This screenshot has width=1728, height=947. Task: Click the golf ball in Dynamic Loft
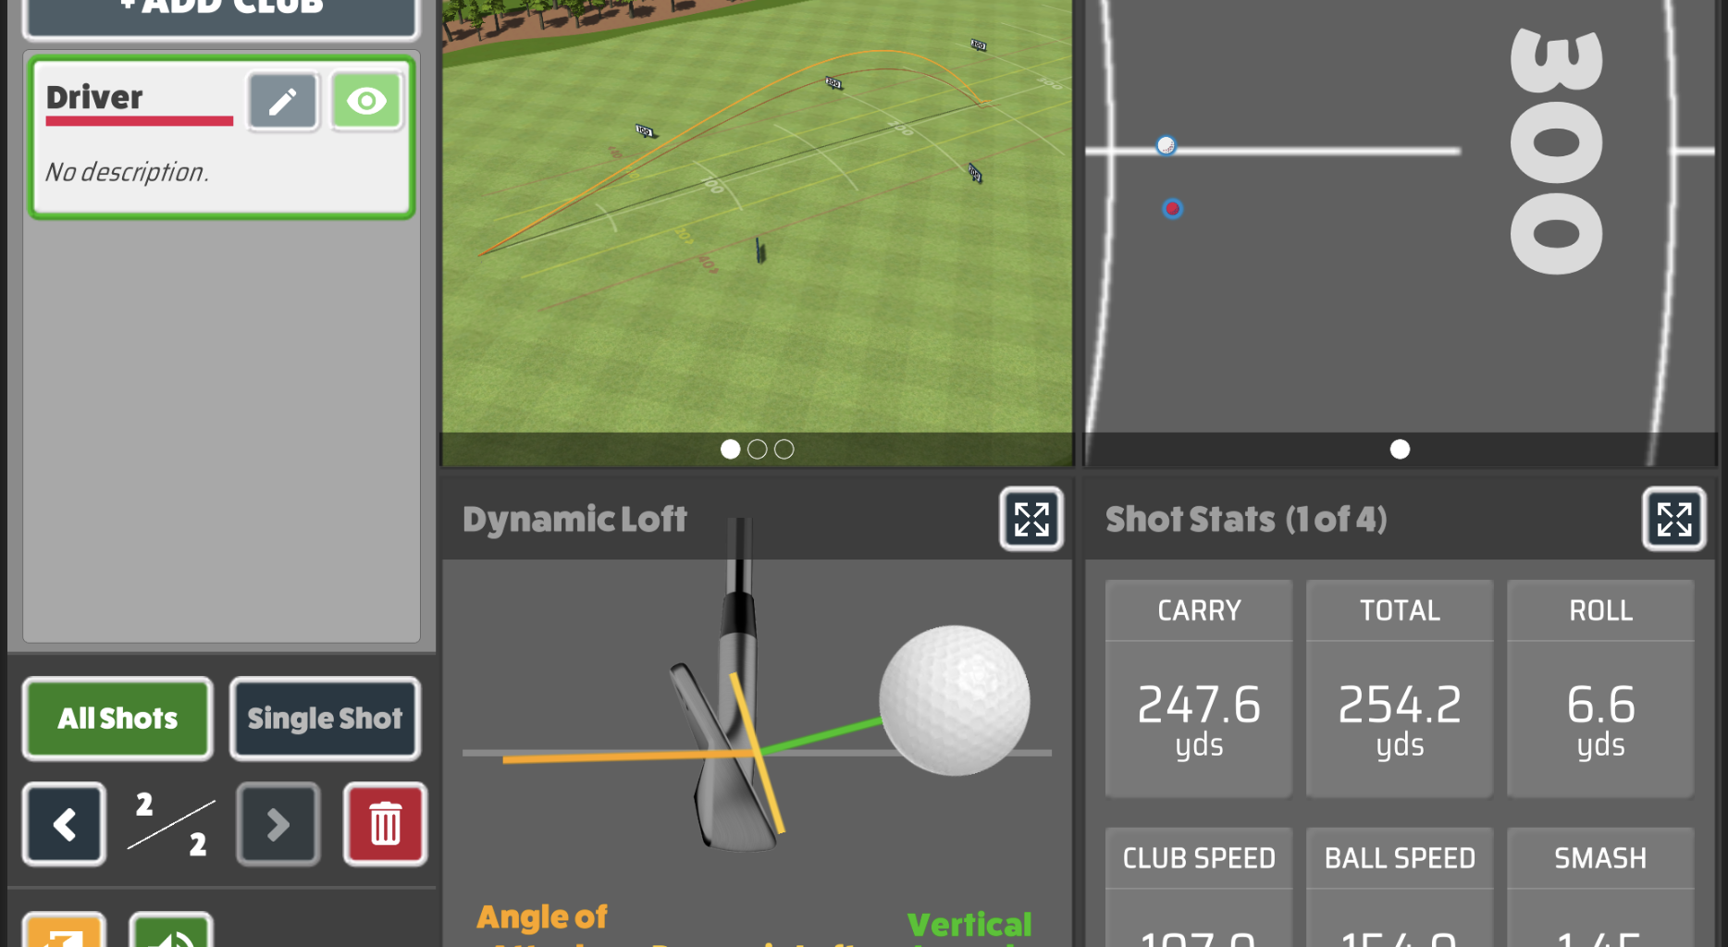point(954,700)
